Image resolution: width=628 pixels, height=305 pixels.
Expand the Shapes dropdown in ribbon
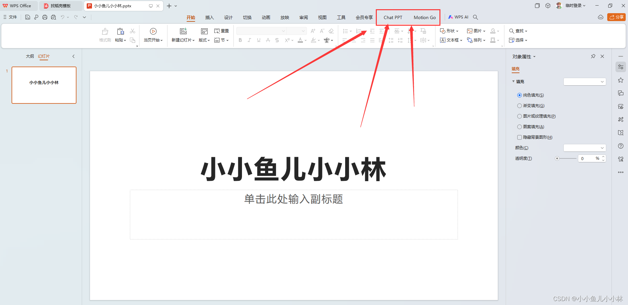pyautogui.click(x=449, y=31)
